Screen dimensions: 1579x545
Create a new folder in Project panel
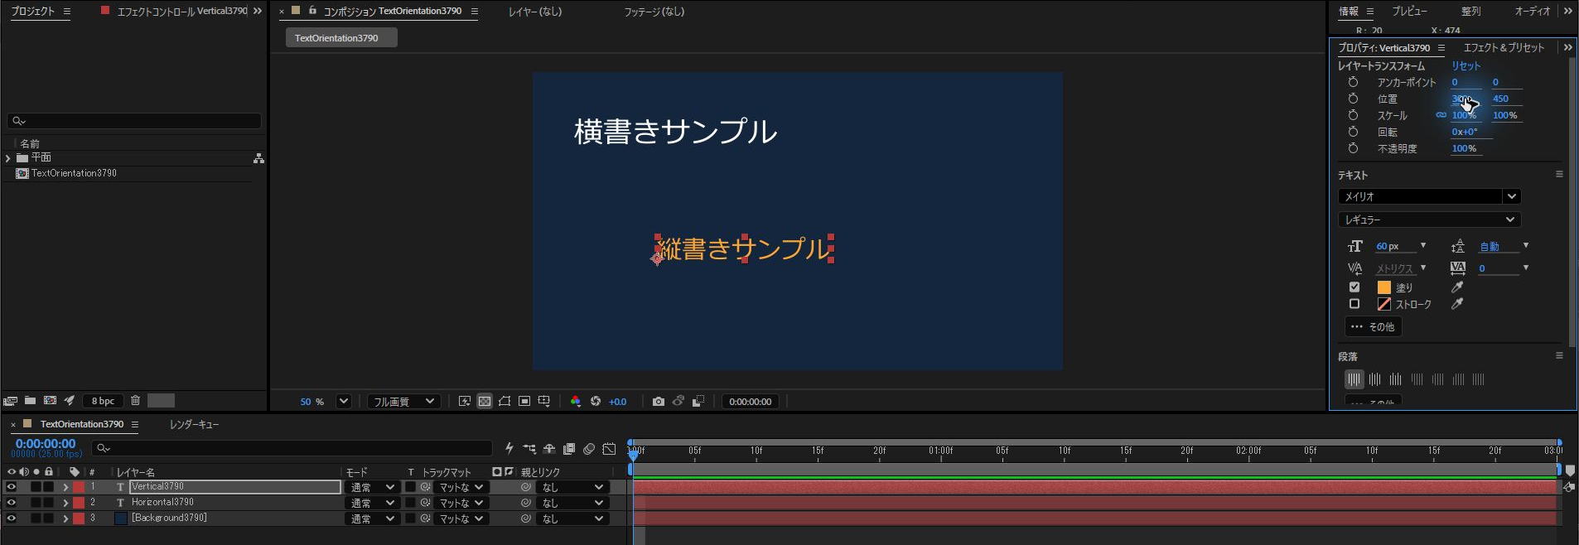pyautogui.click(x=30, y=401)
